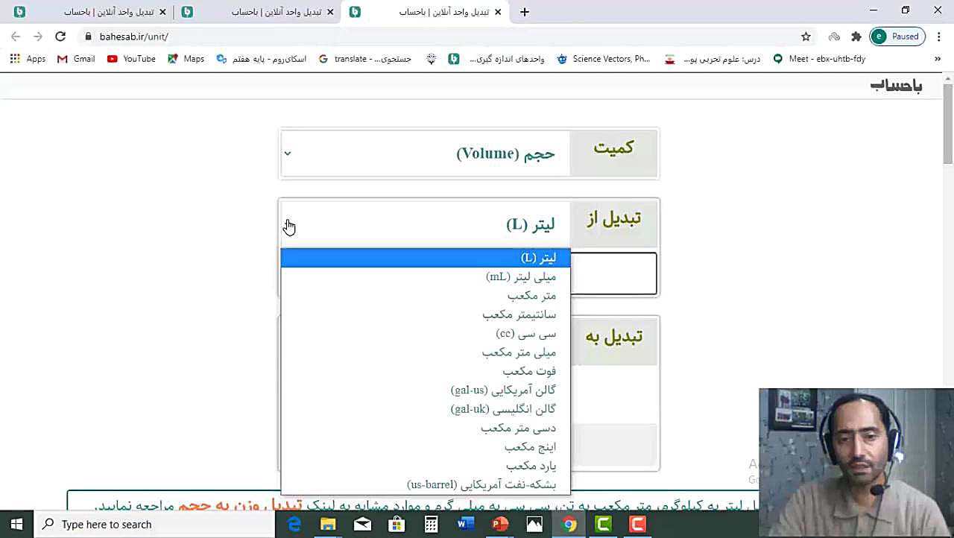
Task: Open Microsoft Store from the taskbar
Action: [397, 525]
